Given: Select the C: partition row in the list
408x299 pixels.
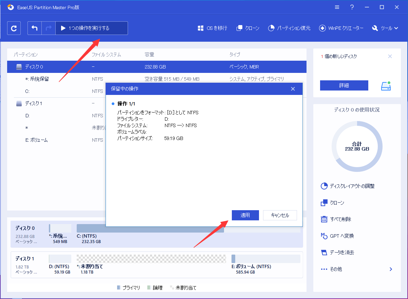Looking at the screenshot, I should tap(56, 91).
